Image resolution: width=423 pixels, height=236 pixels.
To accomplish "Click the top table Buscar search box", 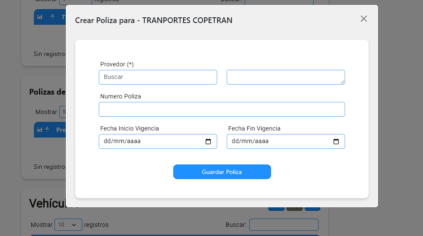I will 279,2.
